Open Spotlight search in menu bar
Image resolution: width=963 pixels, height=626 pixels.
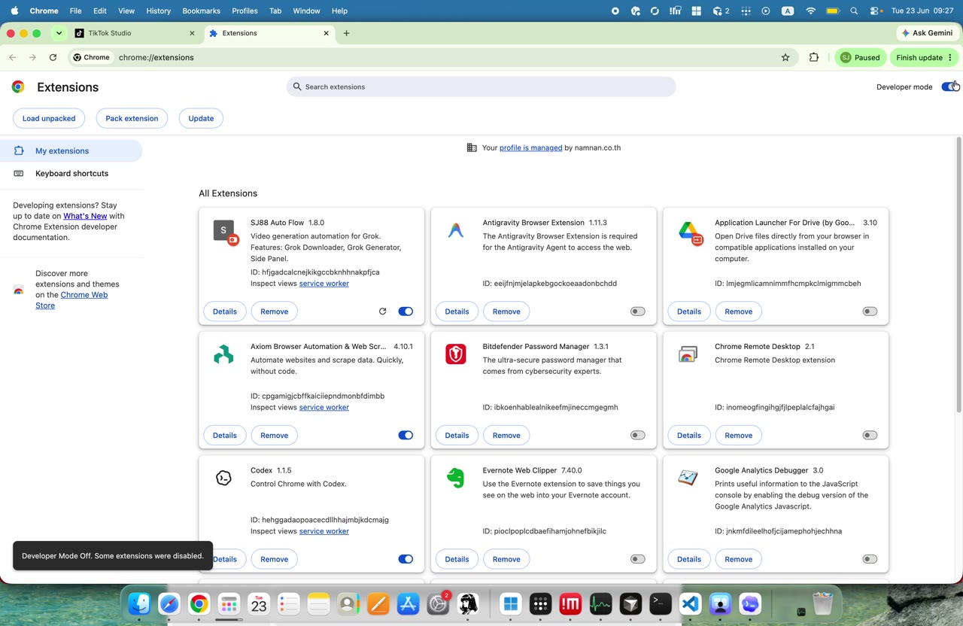click(854, 11)
